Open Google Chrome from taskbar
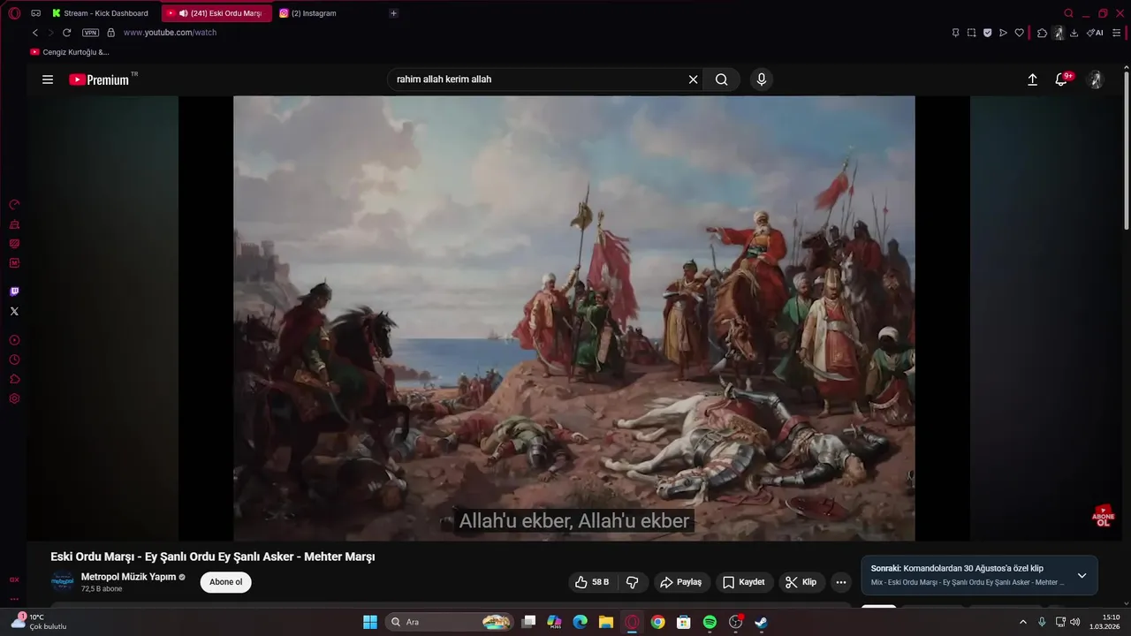This screenshot has width=1131, height=636. pyautogui.click(x=657, y=622)
